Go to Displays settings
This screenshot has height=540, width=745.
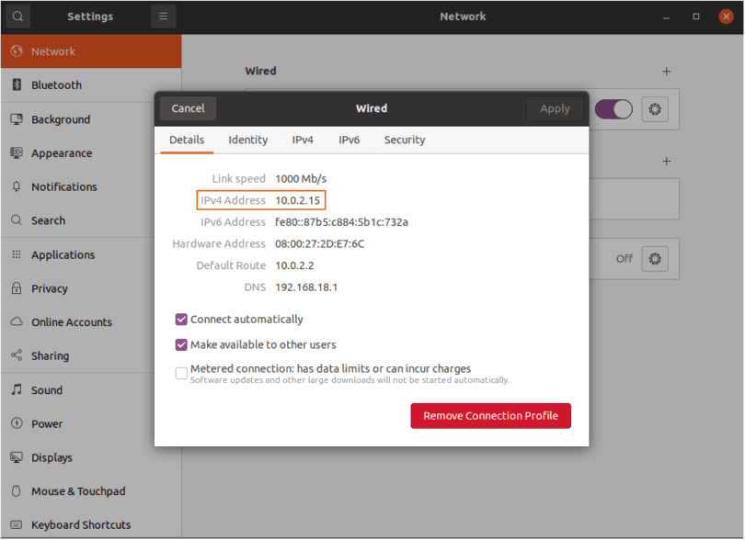pyautogui.click(x=52, y=458)
